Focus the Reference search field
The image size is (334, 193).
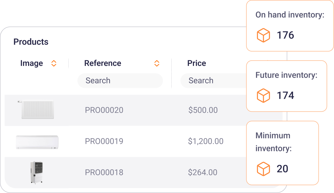pos(120,81)
